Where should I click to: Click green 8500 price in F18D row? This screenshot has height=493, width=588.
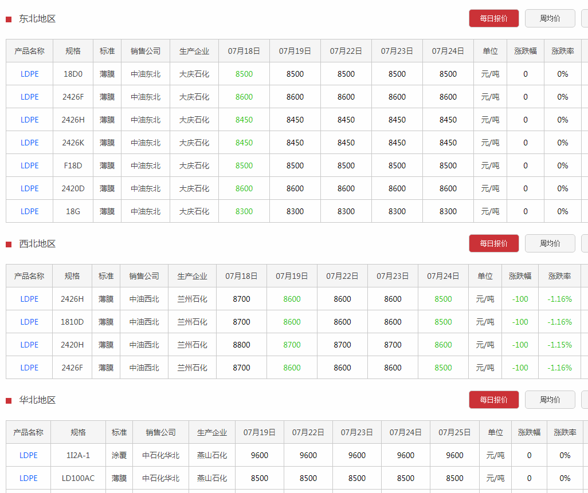click(244, 165)
